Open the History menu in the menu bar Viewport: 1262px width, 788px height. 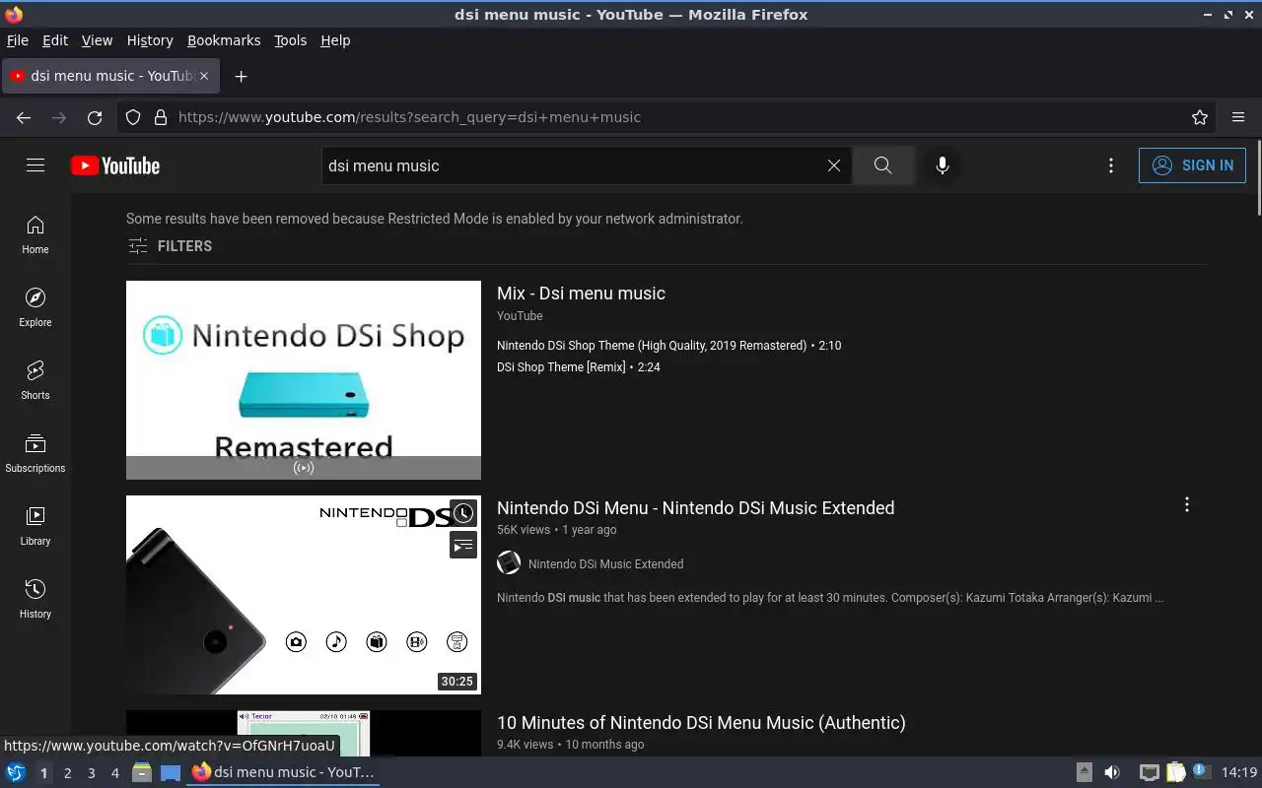click(x=150, y=40)
